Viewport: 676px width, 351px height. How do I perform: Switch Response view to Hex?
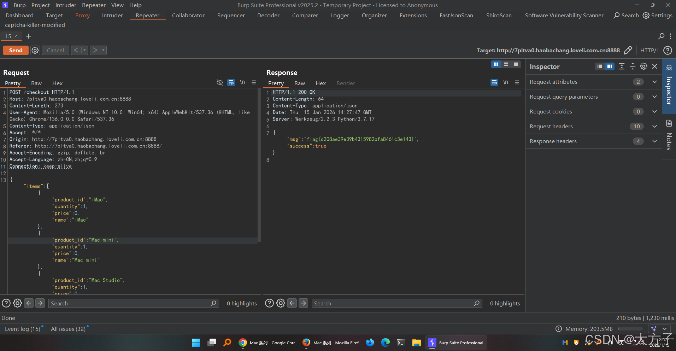click(x=321, y=83)
